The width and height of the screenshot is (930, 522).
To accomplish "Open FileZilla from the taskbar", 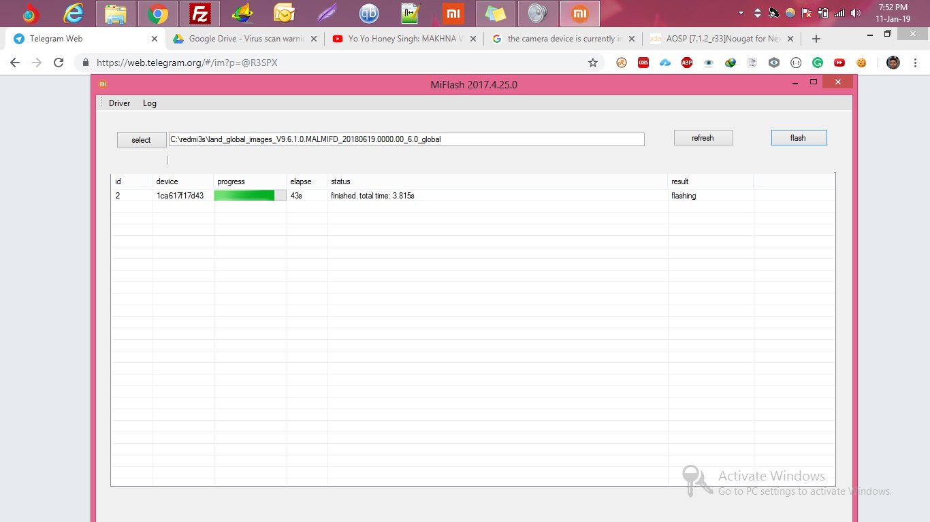I will [x=200, y=13].
